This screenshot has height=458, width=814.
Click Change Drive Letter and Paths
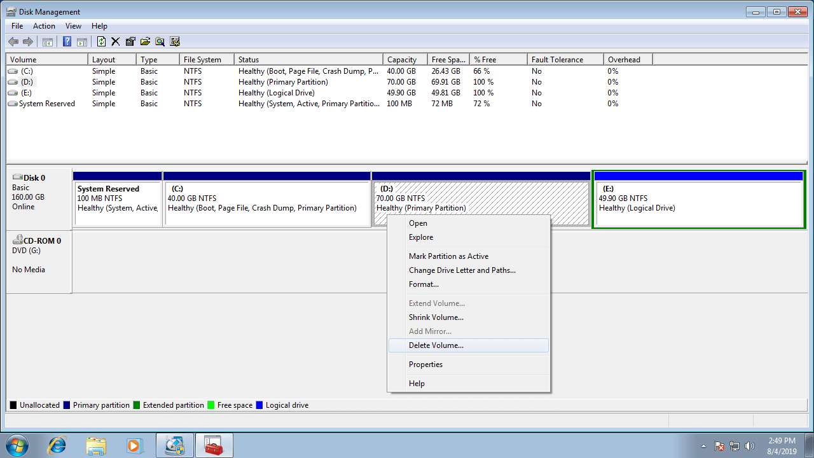462,270
